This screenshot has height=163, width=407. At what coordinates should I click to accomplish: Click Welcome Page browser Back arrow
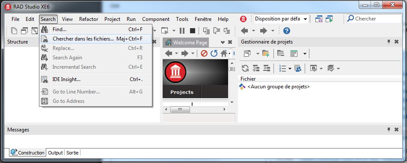click(x=169, y=54)
